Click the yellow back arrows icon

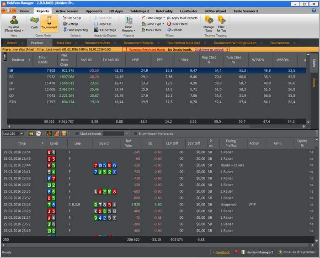tap(31, 133)
